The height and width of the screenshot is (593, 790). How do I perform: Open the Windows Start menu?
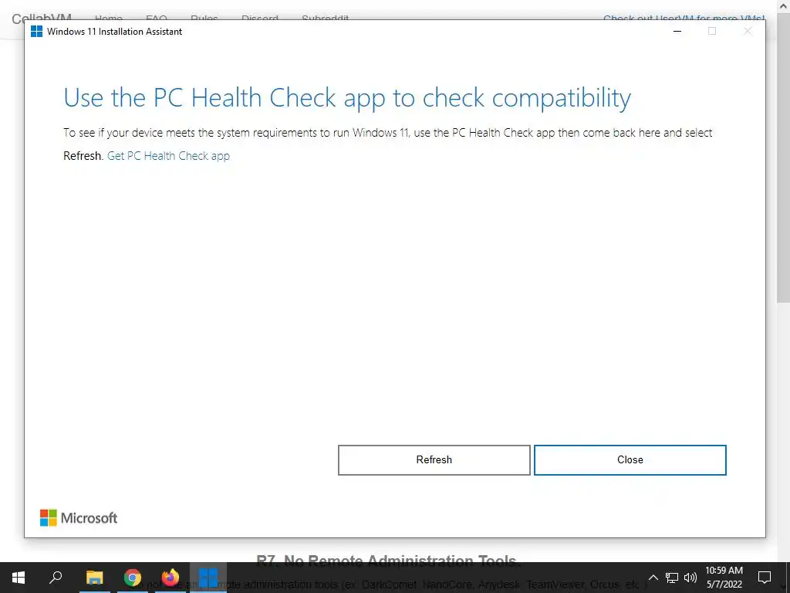pos(19,578)
